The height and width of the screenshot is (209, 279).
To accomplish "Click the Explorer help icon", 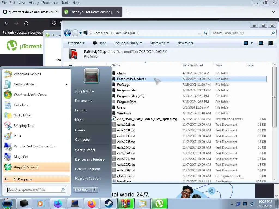I will coord(271,43).
